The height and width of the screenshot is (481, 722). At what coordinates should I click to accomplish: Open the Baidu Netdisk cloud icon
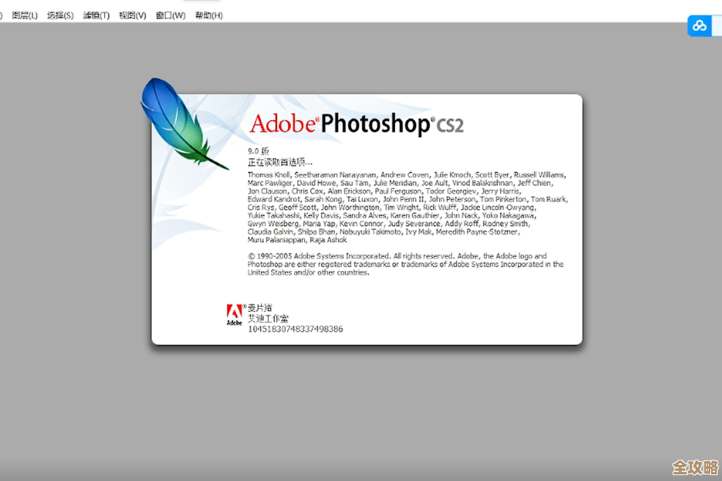(x=698, y=26)
